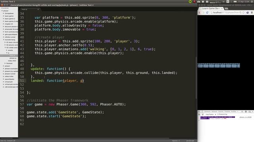Toggle the DevTools device mode icon
This screenshot has width=254, height=142.
202,112
